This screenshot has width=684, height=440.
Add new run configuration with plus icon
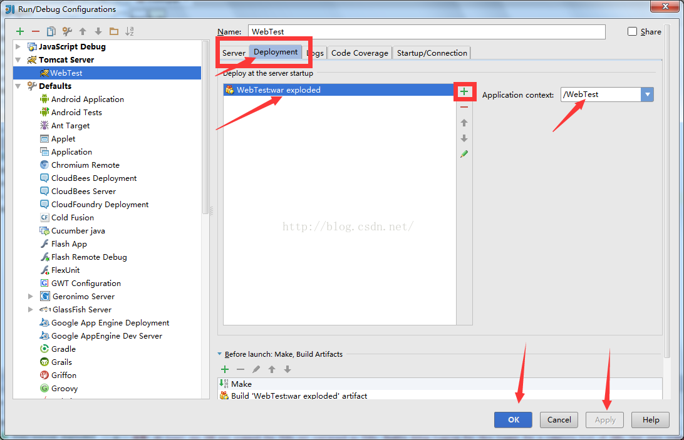click(20, 31)
